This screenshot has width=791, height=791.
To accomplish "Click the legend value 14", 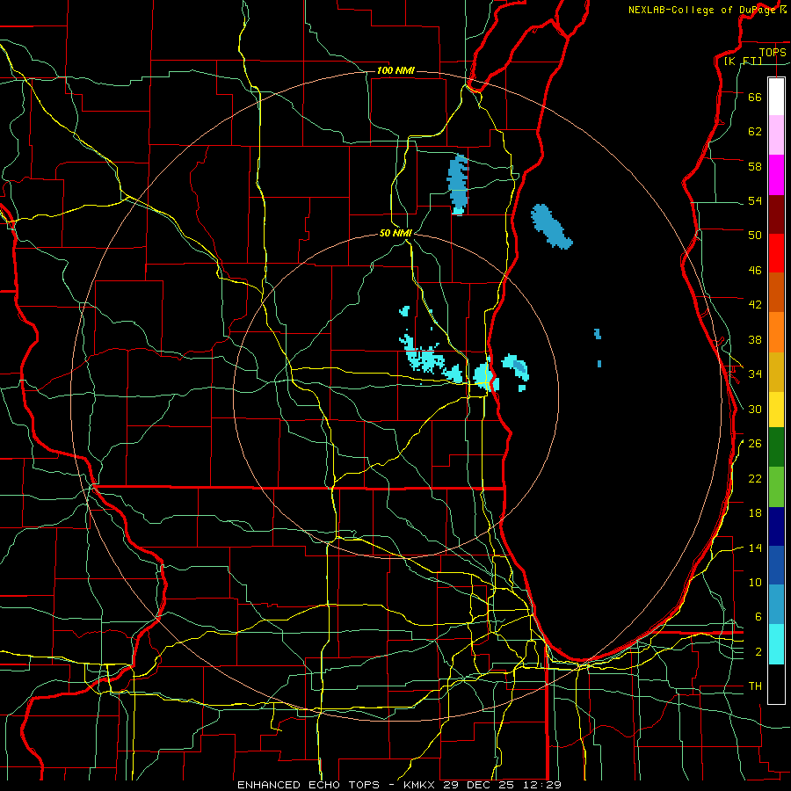I will [x=755, y=548].
